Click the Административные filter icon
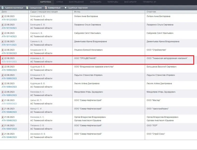This screenshot has width=197, height=150. [3, 8]
